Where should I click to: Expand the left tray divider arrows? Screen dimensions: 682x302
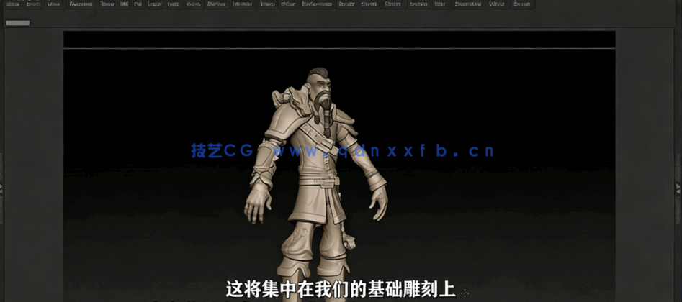pyautogui.click(x=1, y=188)
